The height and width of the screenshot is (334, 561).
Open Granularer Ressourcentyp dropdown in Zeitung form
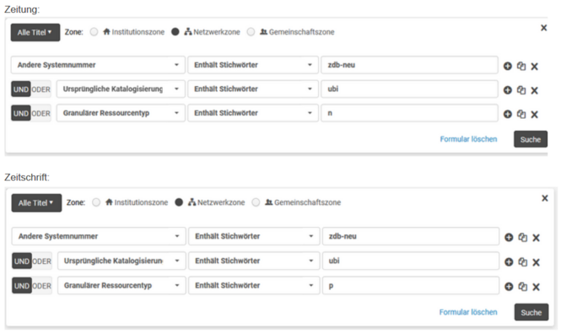[121, 113]
